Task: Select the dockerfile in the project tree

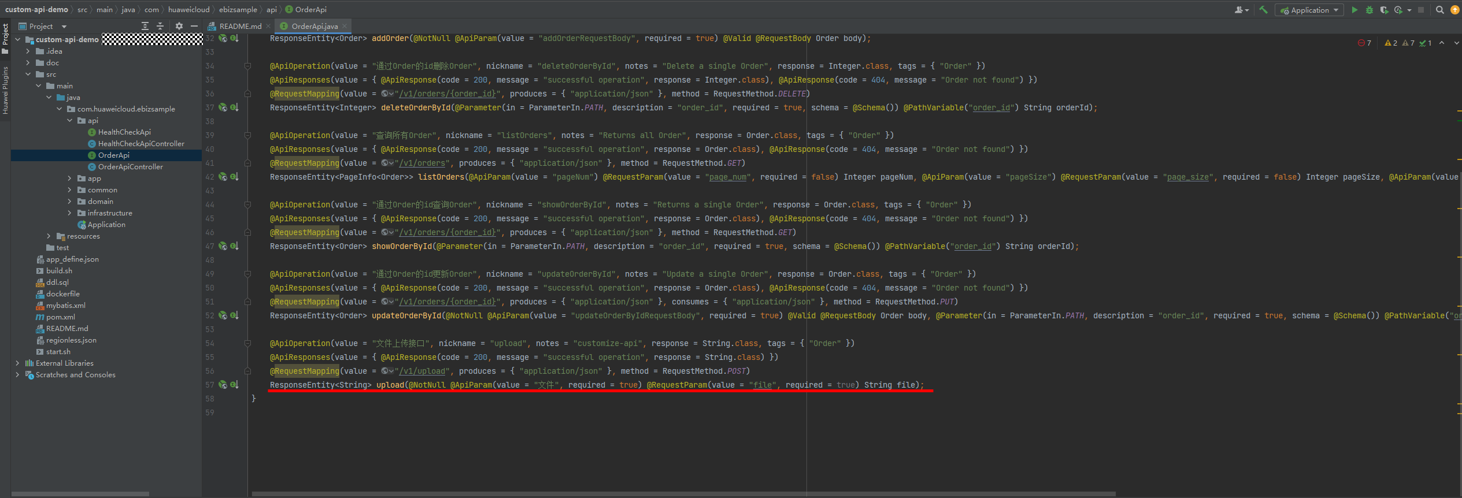Action: [x=63, y=294]
